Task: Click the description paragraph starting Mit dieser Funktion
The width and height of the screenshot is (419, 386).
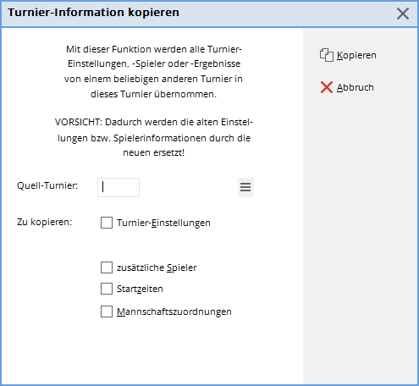Action: click(153, 71)
